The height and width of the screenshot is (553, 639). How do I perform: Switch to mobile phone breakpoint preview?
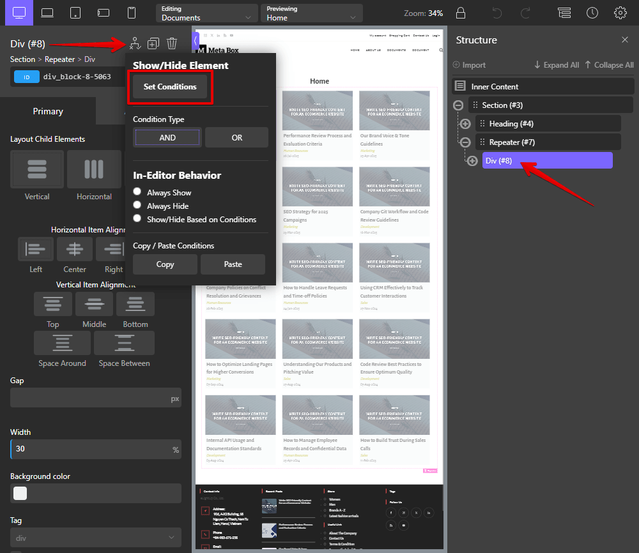coord(131,13)
